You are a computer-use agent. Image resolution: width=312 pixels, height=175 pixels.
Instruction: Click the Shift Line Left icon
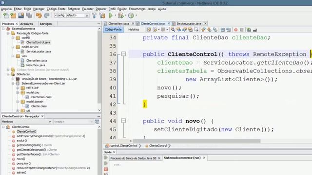point(223,30)
